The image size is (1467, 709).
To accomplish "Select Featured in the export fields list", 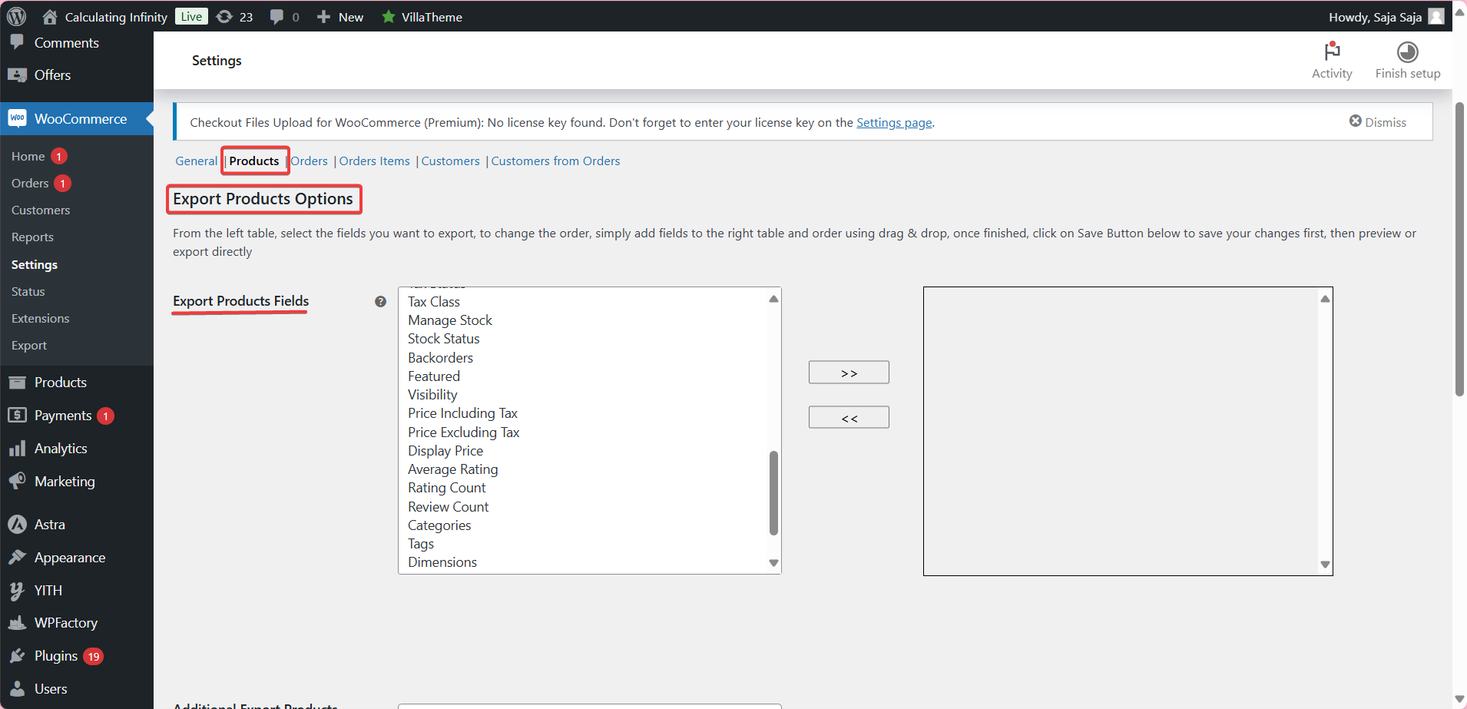I will click(433, 376).
